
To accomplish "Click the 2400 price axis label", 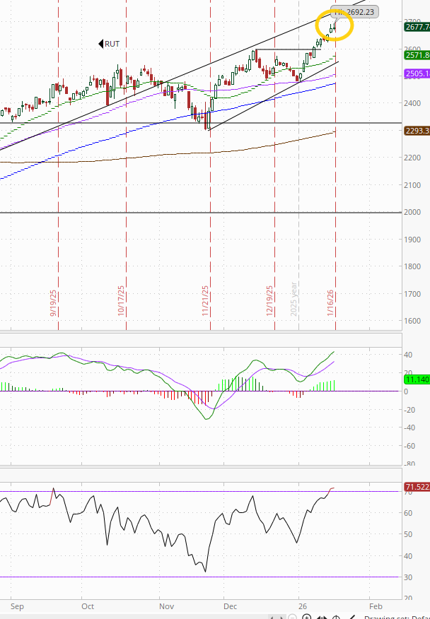I will tap(412, 103).
